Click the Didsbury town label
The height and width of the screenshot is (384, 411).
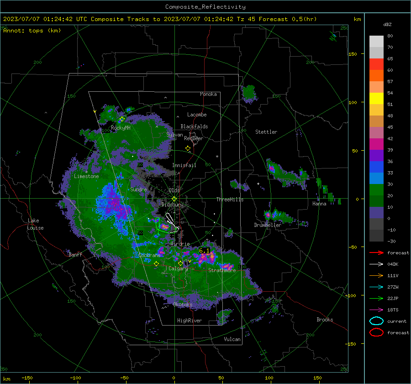coord(172,205)
